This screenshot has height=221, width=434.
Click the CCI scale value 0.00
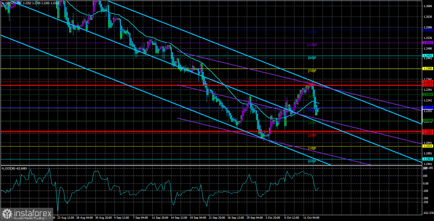coord(426,183)
